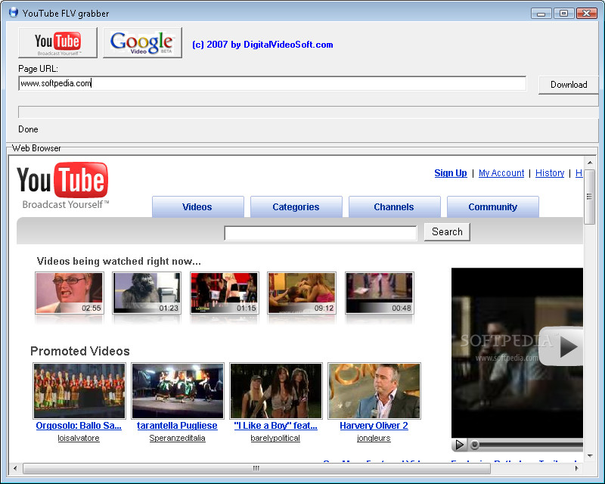The image size is (605, 484).
Task: Click the horizontal scrollbar right arrow
Action: click(576, 468)
